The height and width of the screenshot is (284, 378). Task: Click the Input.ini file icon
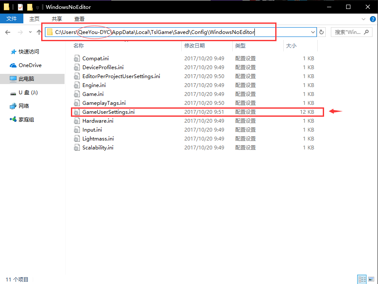tap(76, 130)
